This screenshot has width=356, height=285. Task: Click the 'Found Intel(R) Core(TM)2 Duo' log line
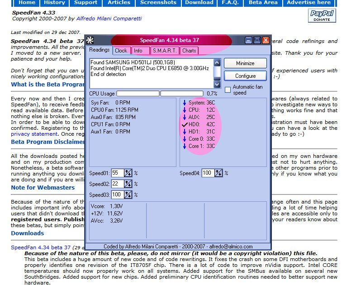tap(149, 68)
